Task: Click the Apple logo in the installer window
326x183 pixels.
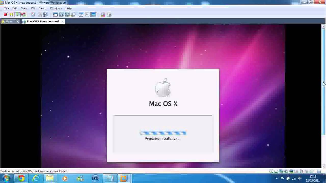Action: tap(163, 87)
